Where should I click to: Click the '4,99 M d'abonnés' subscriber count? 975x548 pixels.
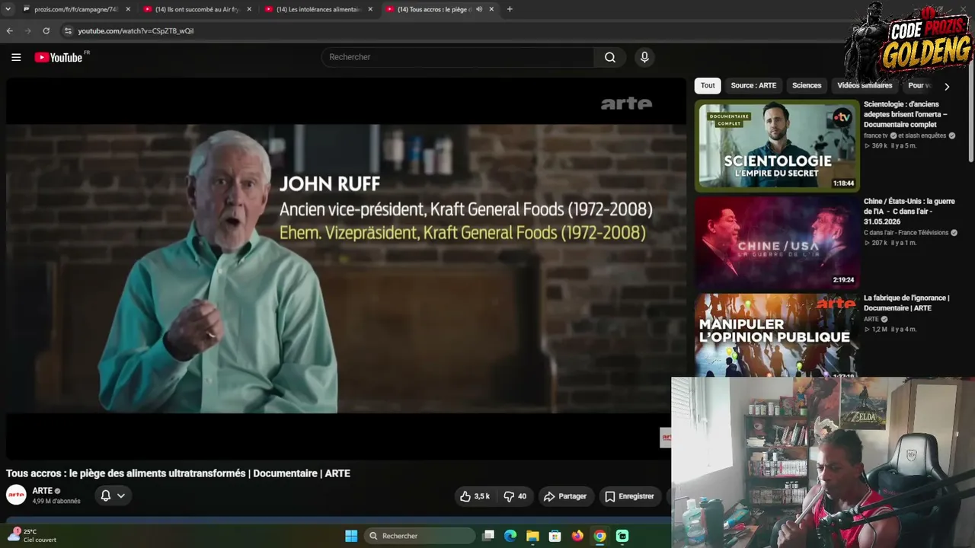click(x=56, y=502)
